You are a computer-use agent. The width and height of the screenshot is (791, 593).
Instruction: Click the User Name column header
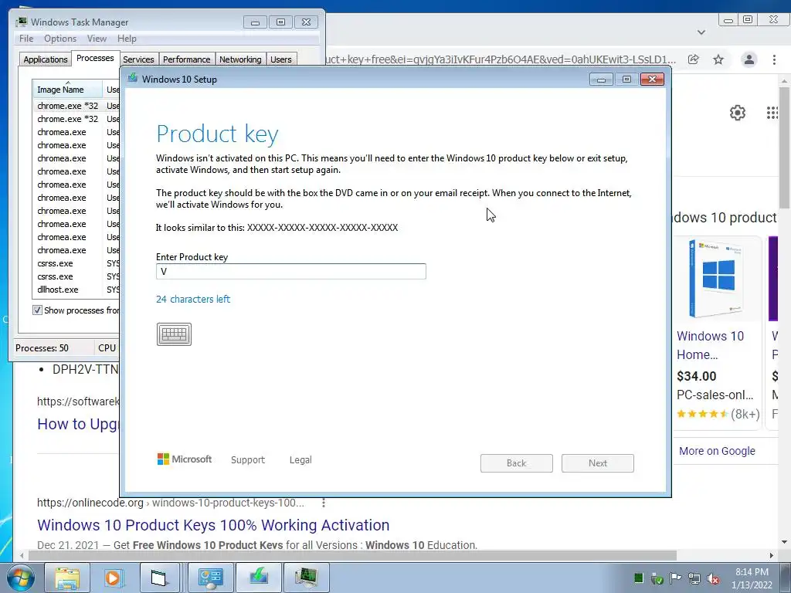[112, 90]
